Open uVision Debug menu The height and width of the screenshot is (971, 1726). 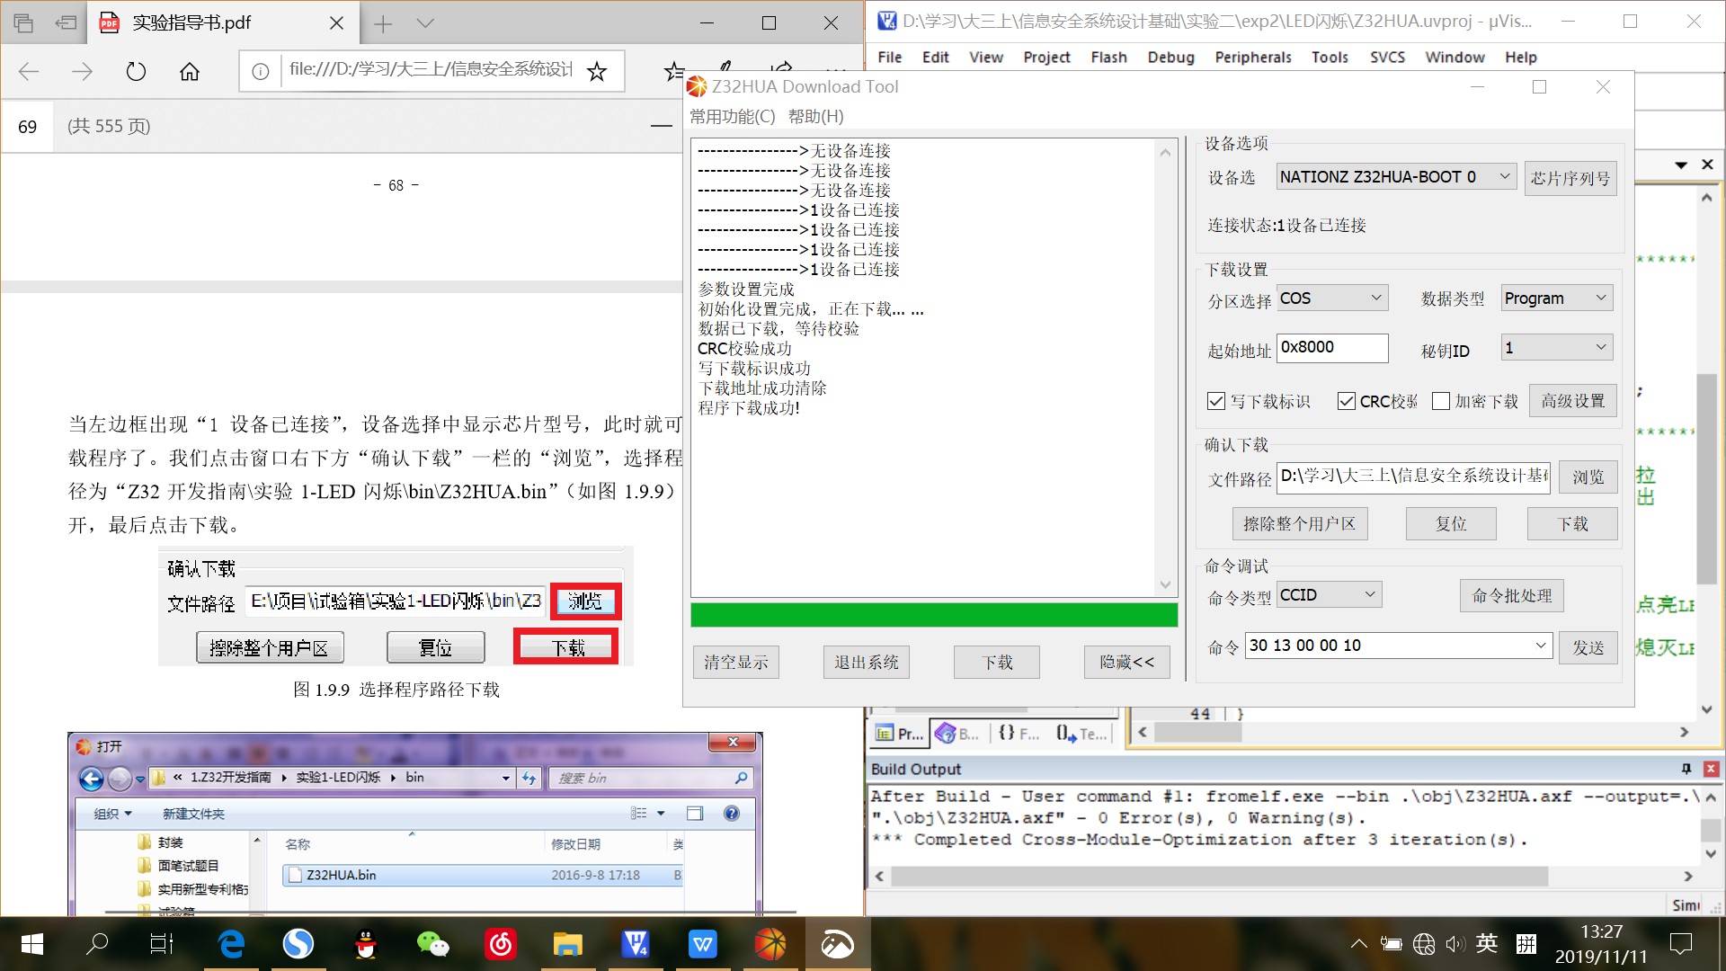[x=1170, y=57]
